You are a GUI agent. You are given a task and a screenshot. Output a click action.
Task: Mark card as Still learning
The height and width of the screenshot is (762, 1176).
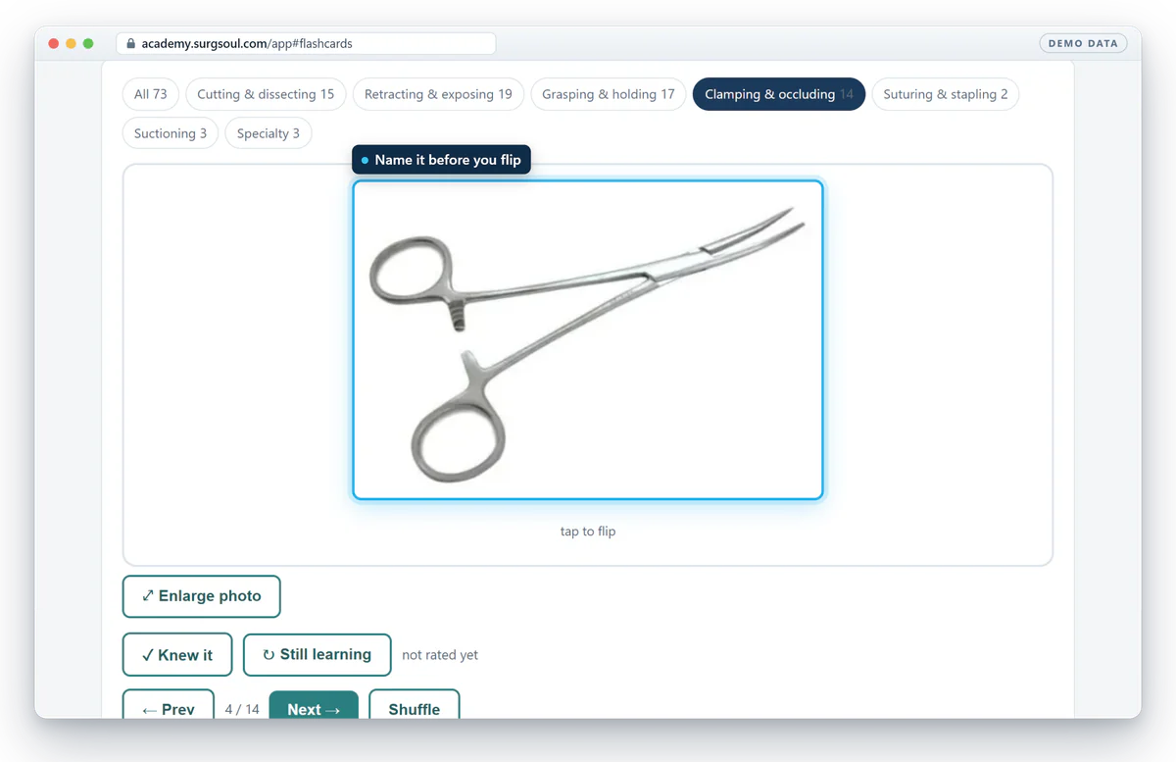click(318, 655)
